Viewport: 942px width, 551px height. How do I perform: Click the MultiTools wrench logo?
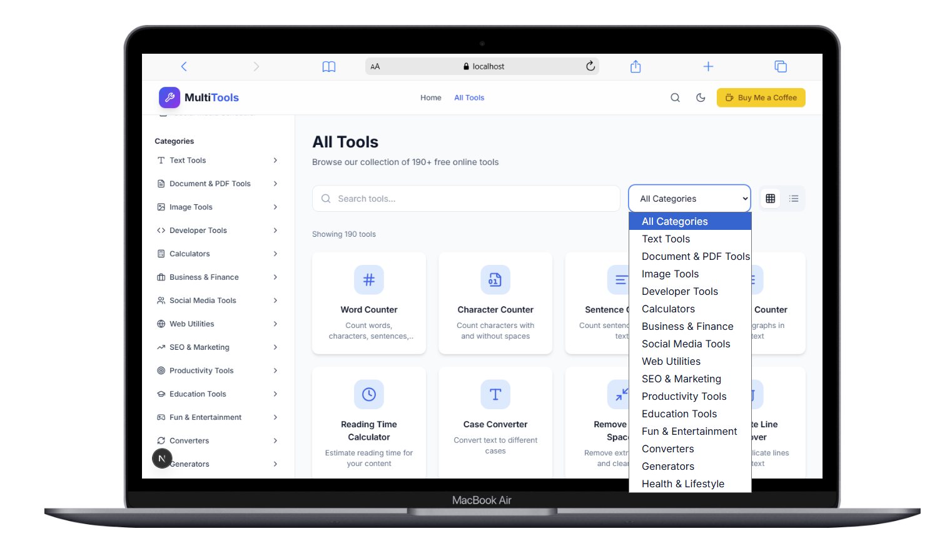click(169, 97)
